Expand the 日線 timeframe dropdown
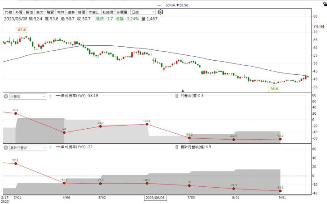Screen dimensions: 327x204 pyautogui.click(x=142, y=12)
